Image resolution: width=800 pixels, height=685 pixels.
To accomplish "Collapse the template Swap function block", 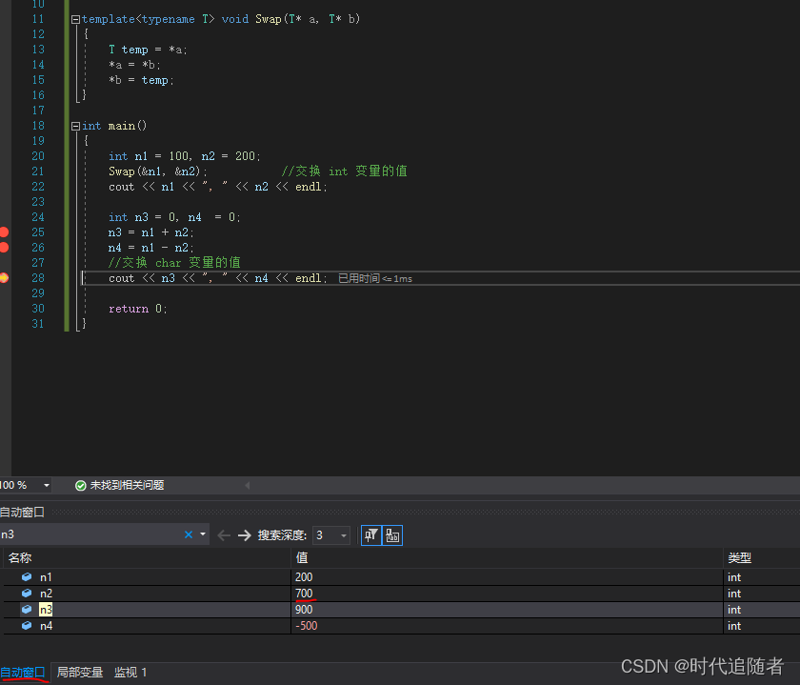I will tap(75, 19).
